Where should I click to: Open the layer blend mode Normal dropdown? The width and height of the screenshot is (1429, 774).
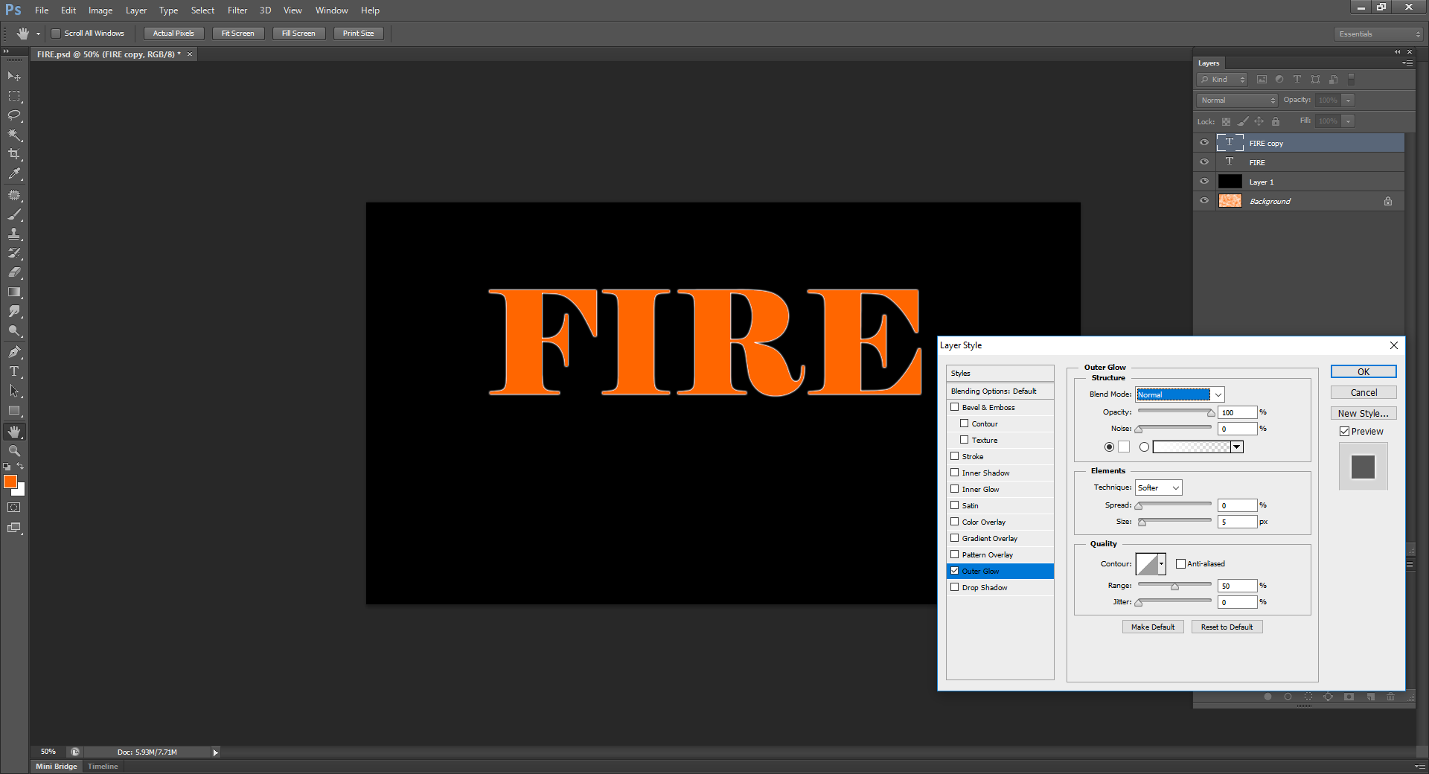1238,100
